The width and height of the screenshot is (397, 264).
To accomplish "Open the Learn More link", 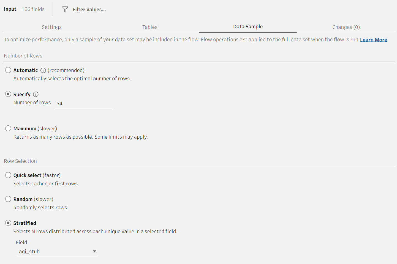I will [373, 40].
